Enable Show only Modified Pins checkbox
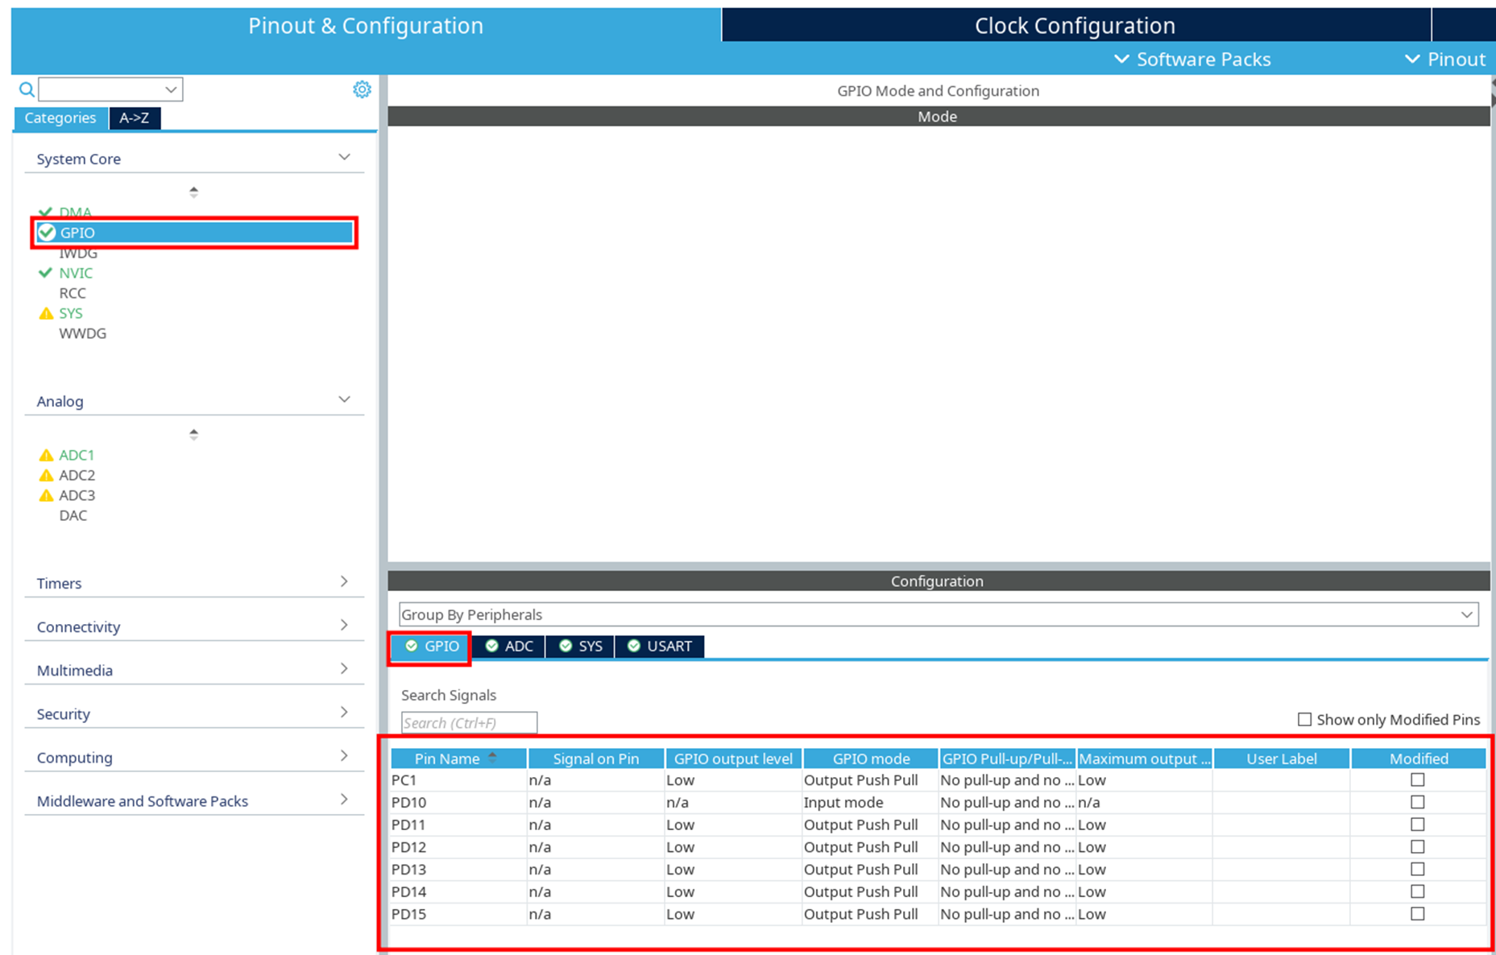The height and width of the screenshot is (955, 1496). pos(1304,719)
